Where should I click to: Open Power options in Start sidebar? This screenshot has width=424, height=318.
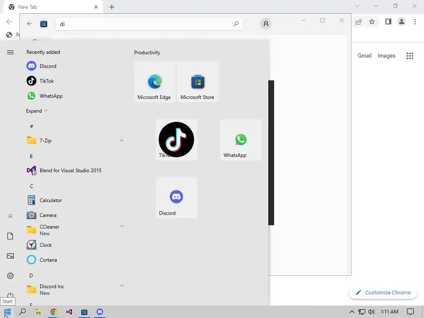(x=10, y=295)
